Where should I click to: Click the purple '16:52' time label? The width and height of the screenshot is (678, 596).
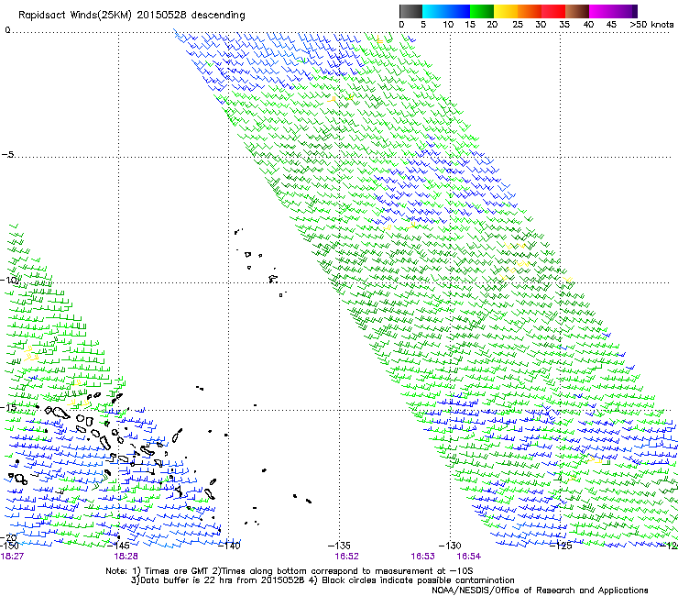(346, 557)
